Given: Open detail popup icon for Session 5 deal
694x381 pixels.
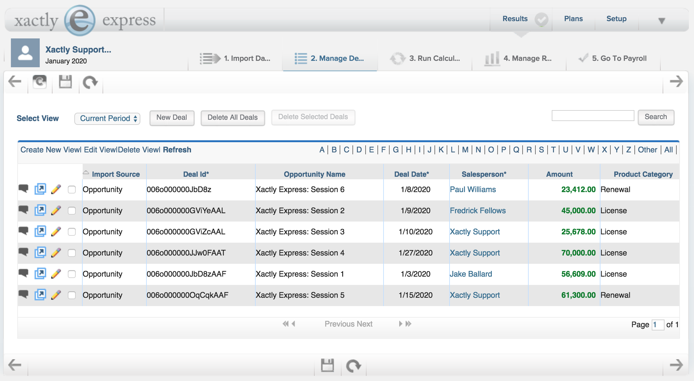Looking at the screenshot, I should [40, 295].
